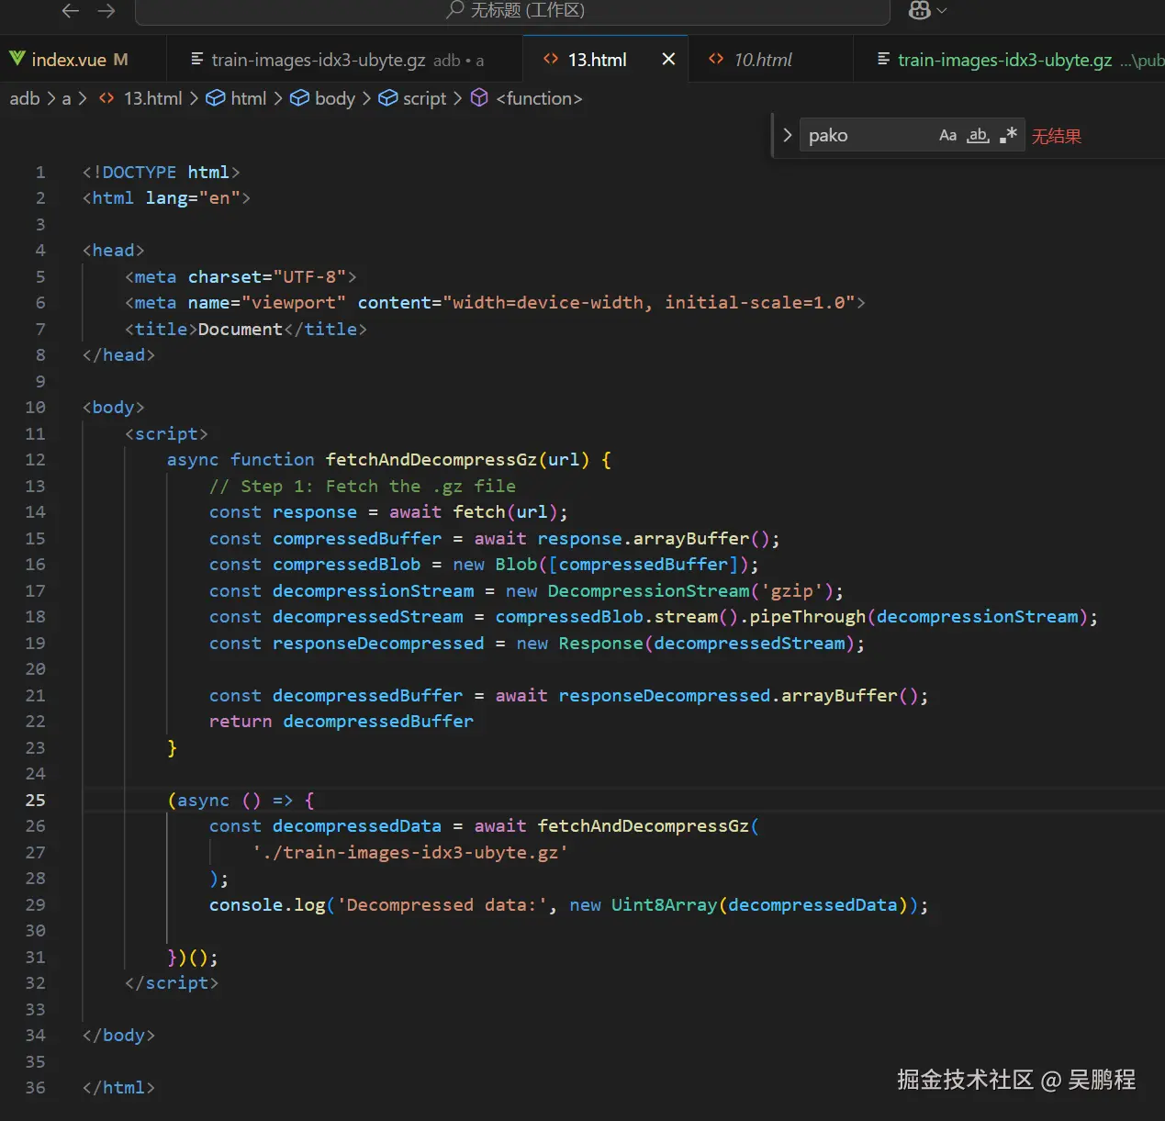Click the Vue icon on index.vue tab

pos(17,59)
